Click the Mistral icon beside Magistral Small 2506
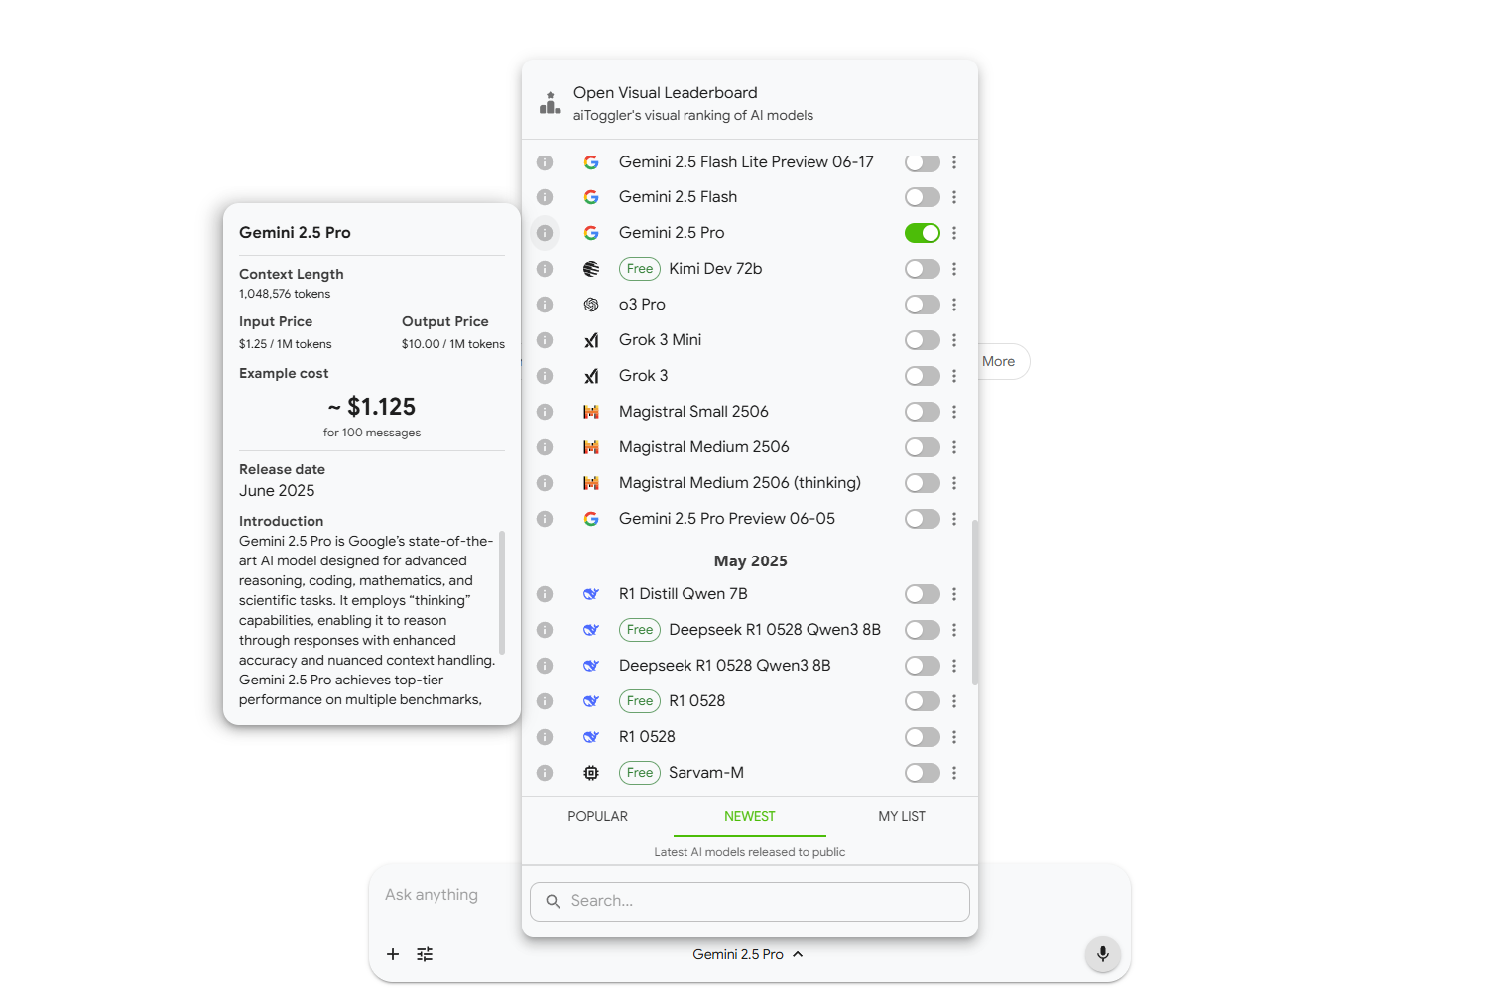This screenshot has width=1494, height=991. point(591,412)
